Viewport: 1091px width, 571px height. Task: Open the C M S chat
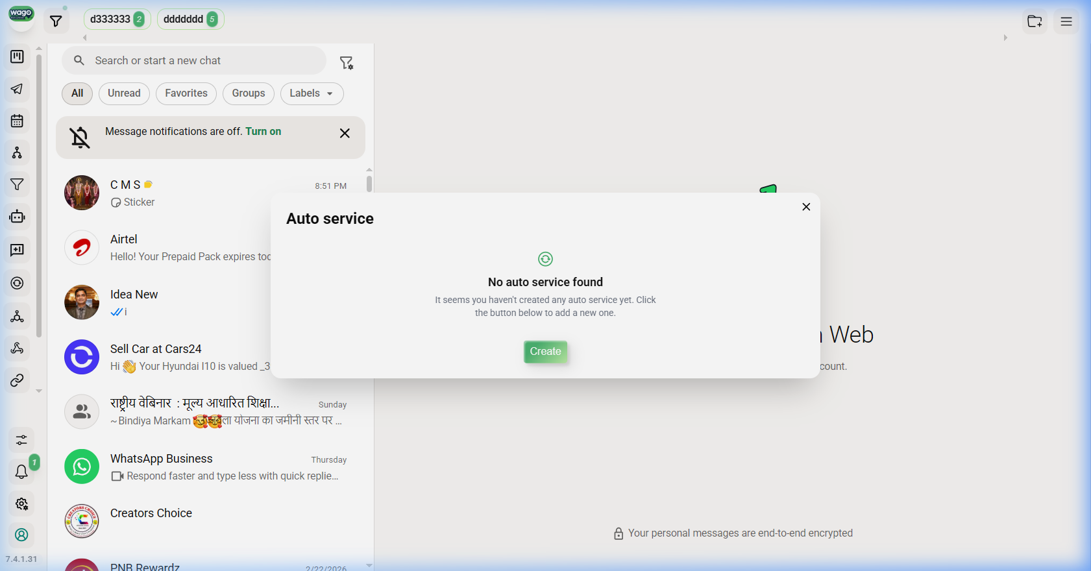(x=210, y=193)
